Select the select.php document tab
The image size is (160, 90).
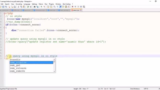76,10
